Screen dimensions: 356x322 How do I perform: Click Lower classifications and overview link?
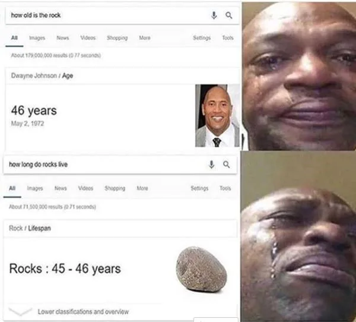(83, 311)
